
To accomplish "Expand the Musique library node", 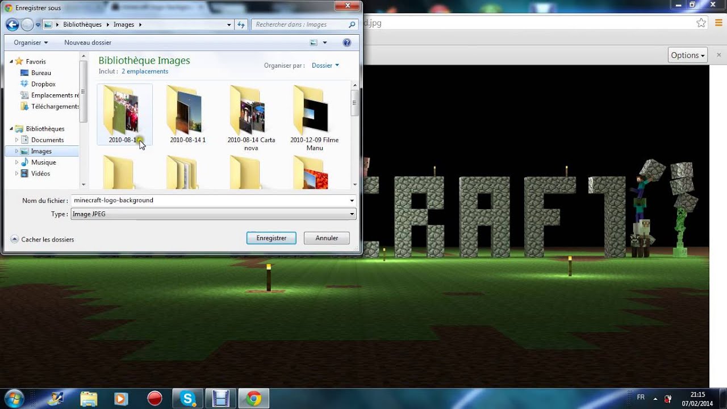I will (16, 162).
